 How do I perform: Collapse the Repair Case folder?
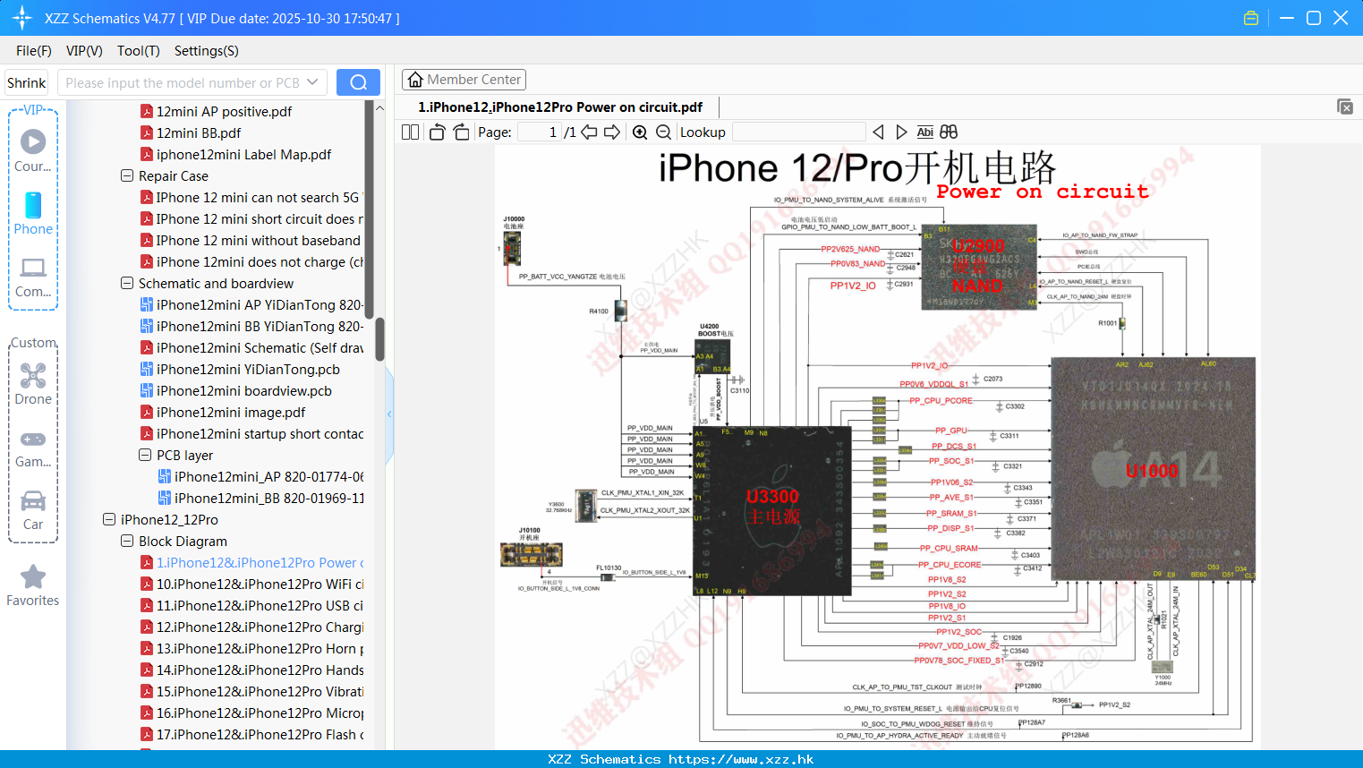click(127, 175)
